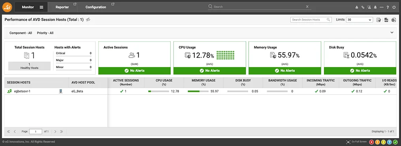Screen dimensions: 401x146
Task: Click the user profile icon in top bar
Action: click(356, 7)
